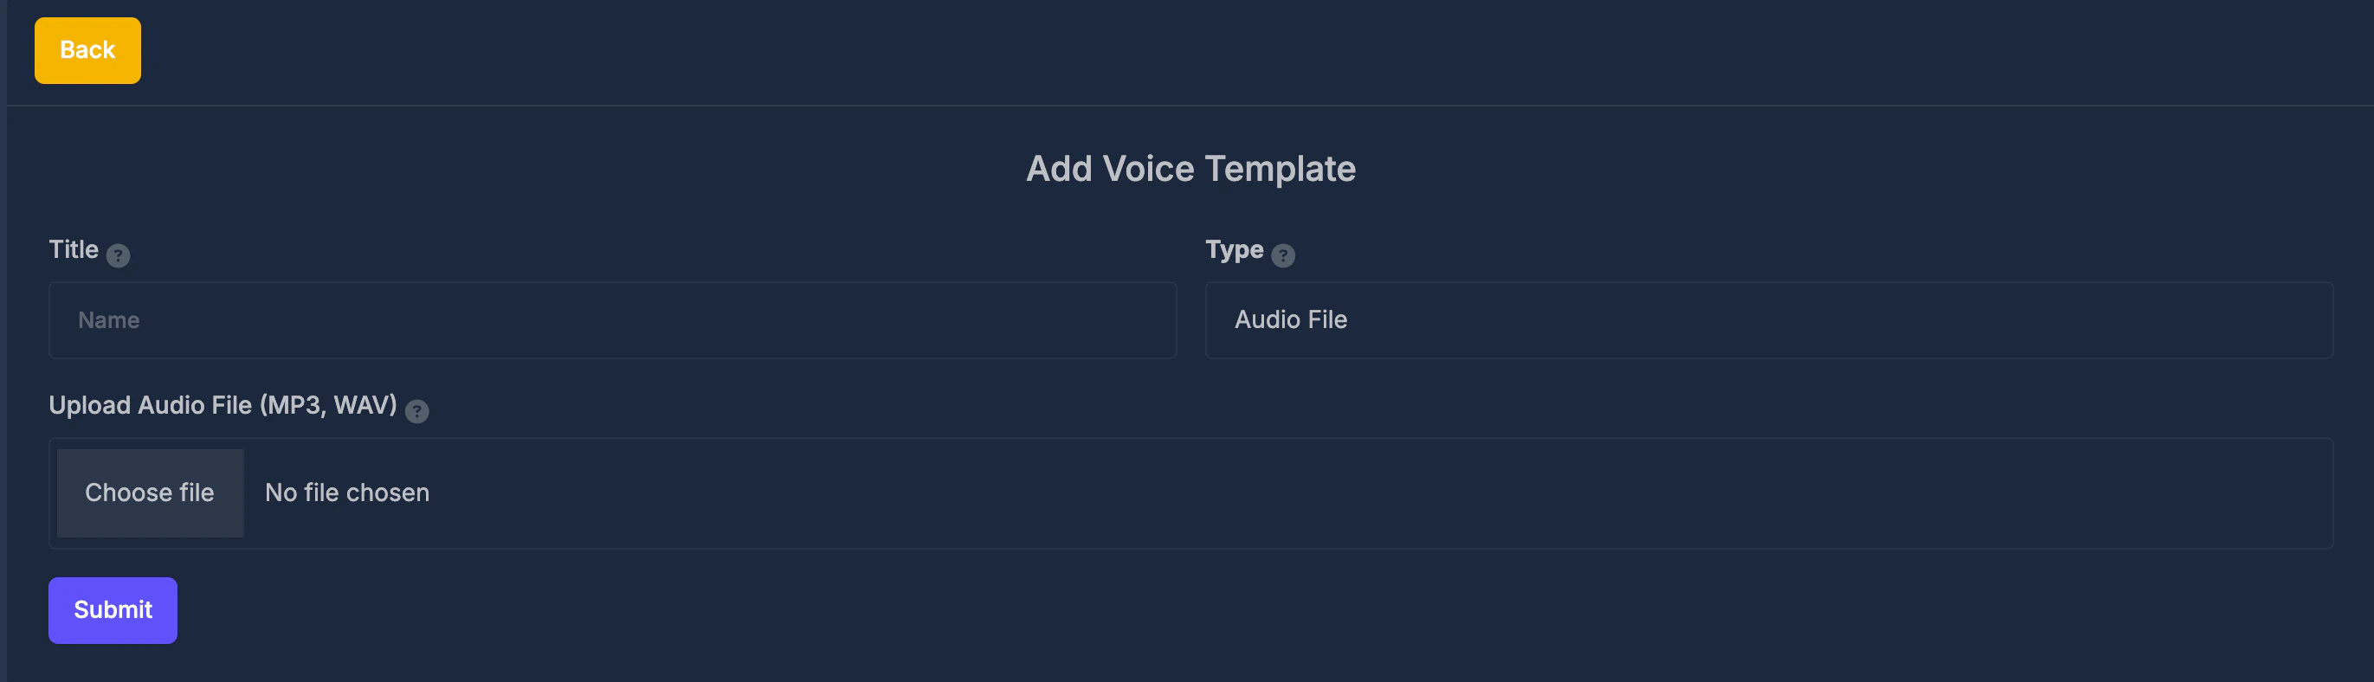This screenshot has height=682, width=2374.
Task: Click the Back button
Action: [x=87, y=50]
